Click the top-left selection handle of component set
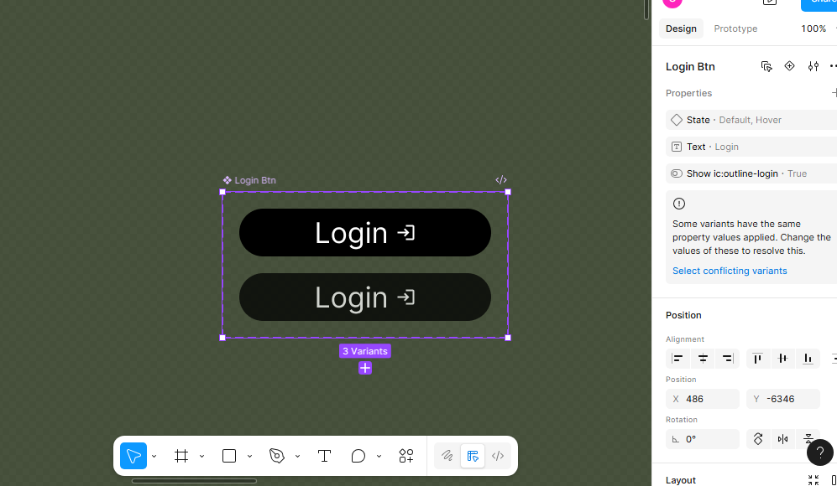Screen dimensions: 837x486 pyautogui.click(x=222, y=192)
